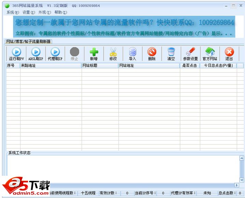
Task: Click horizontal scrollbar right arrow
Action: click(x=236, y=185)
